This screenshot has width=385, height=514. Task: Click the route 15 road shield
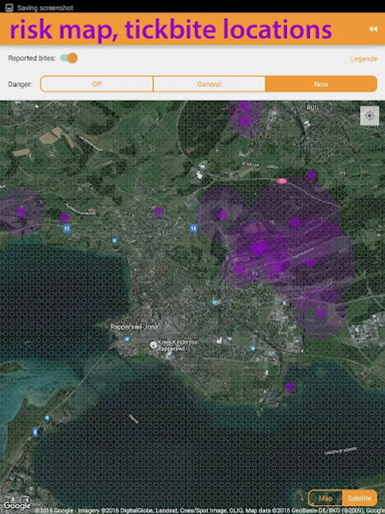[x=193, y=228]
